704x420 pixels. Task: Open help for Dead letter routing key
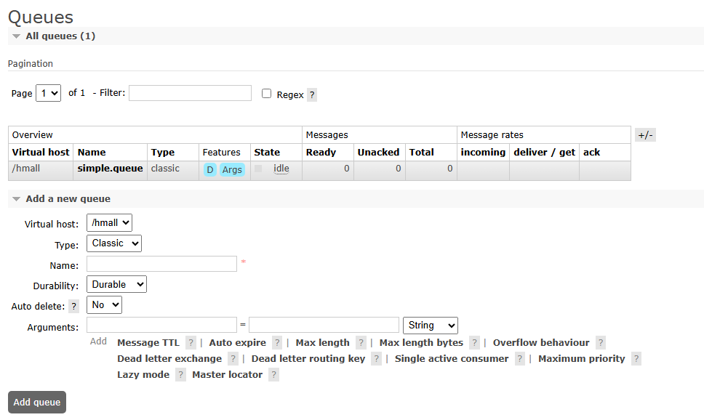click(376, 359)
